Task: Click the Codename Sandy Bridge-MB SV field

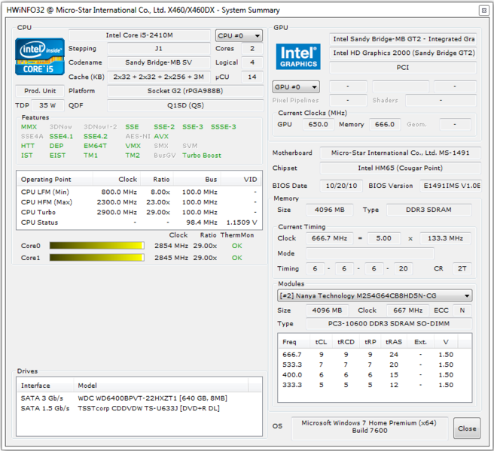Action: (x=159, y=62)
